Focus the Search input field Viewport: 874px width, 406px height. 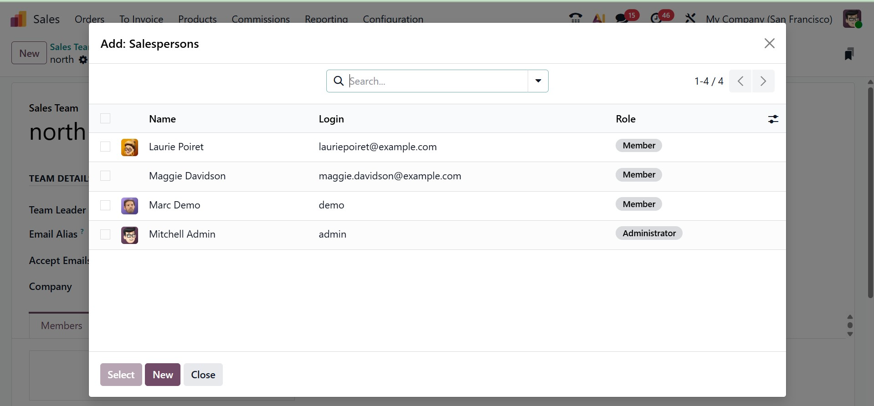click(437, 81)
